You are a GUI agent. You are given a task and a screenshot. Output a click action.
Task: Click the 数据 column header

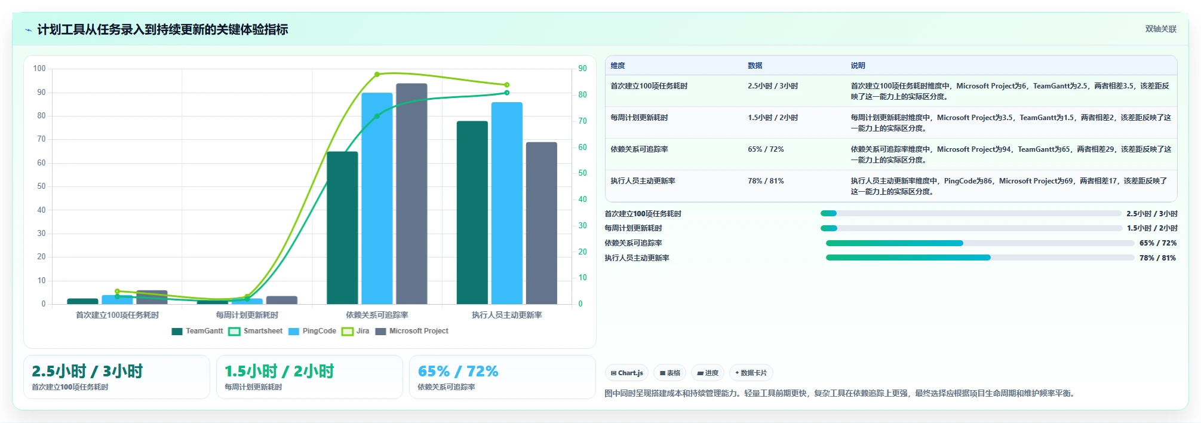(755, 66)
